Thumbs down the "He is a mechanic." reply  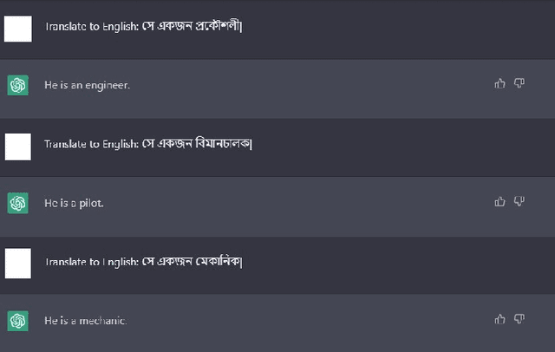(x=519, y=319)
